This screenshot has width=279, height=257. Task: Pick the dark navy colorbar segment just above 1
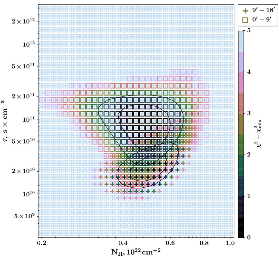point(241,186)
